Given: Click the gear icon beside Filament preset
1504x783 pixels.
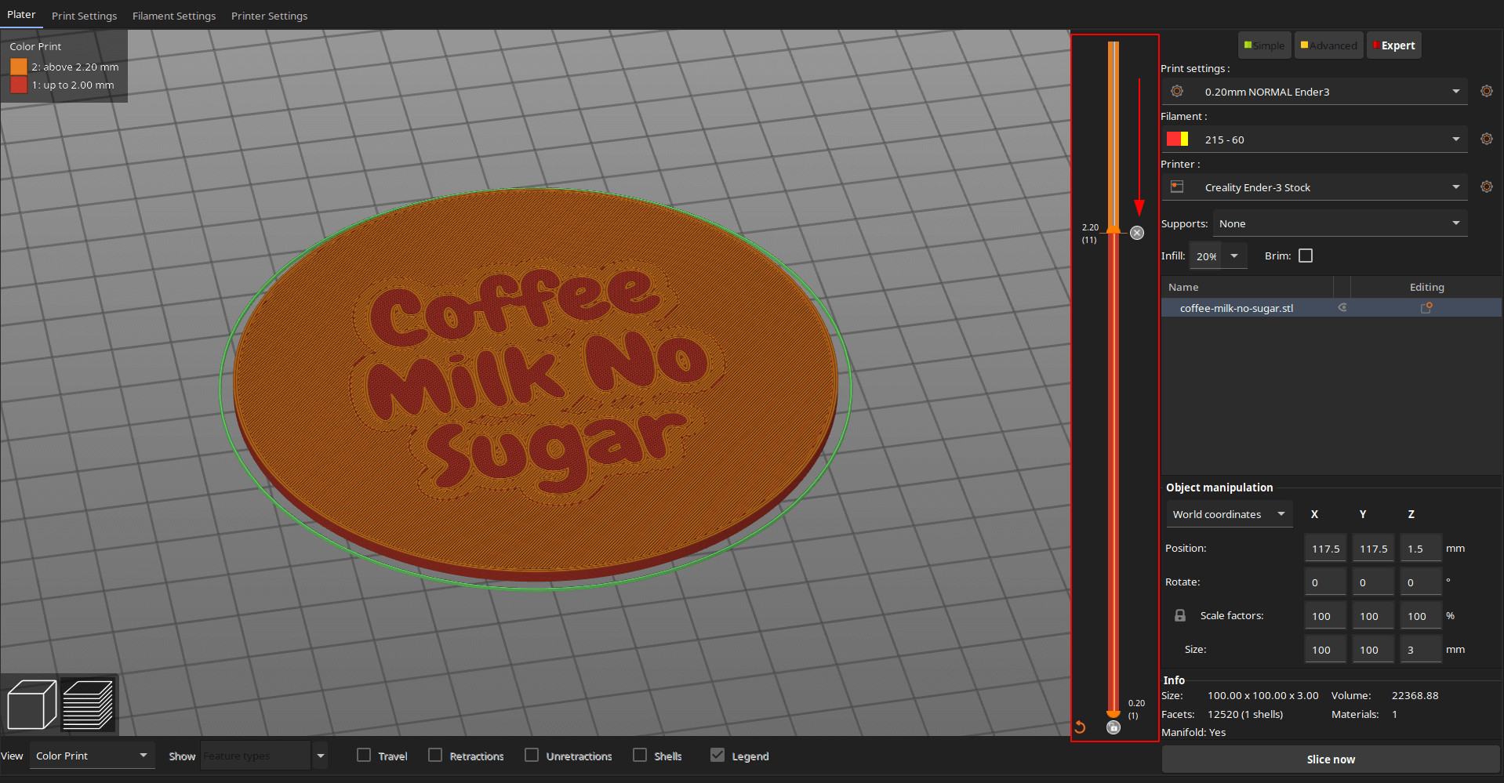Looking at the screenshot, I should pyautogui.click(x=1486, y=140).
